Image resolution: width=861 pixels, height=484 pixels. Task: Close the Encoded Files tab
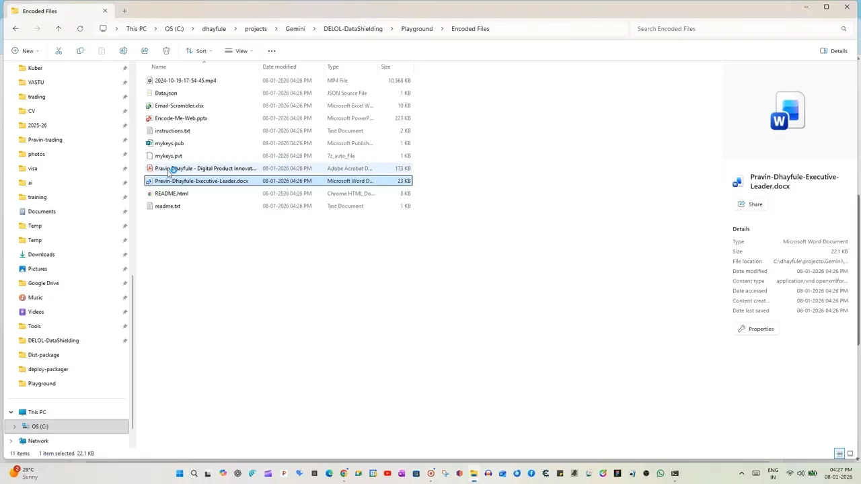pyautogui.click(x=105, y=11)
